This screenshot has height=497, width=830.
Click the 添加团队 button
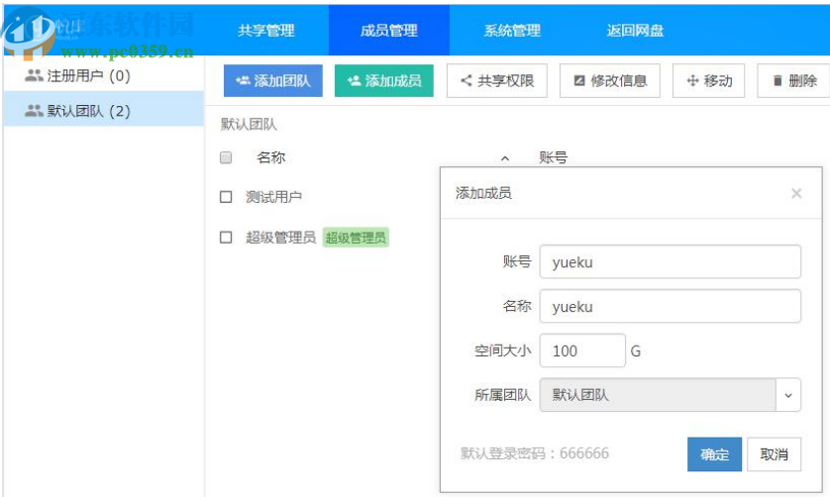point(272,80)
